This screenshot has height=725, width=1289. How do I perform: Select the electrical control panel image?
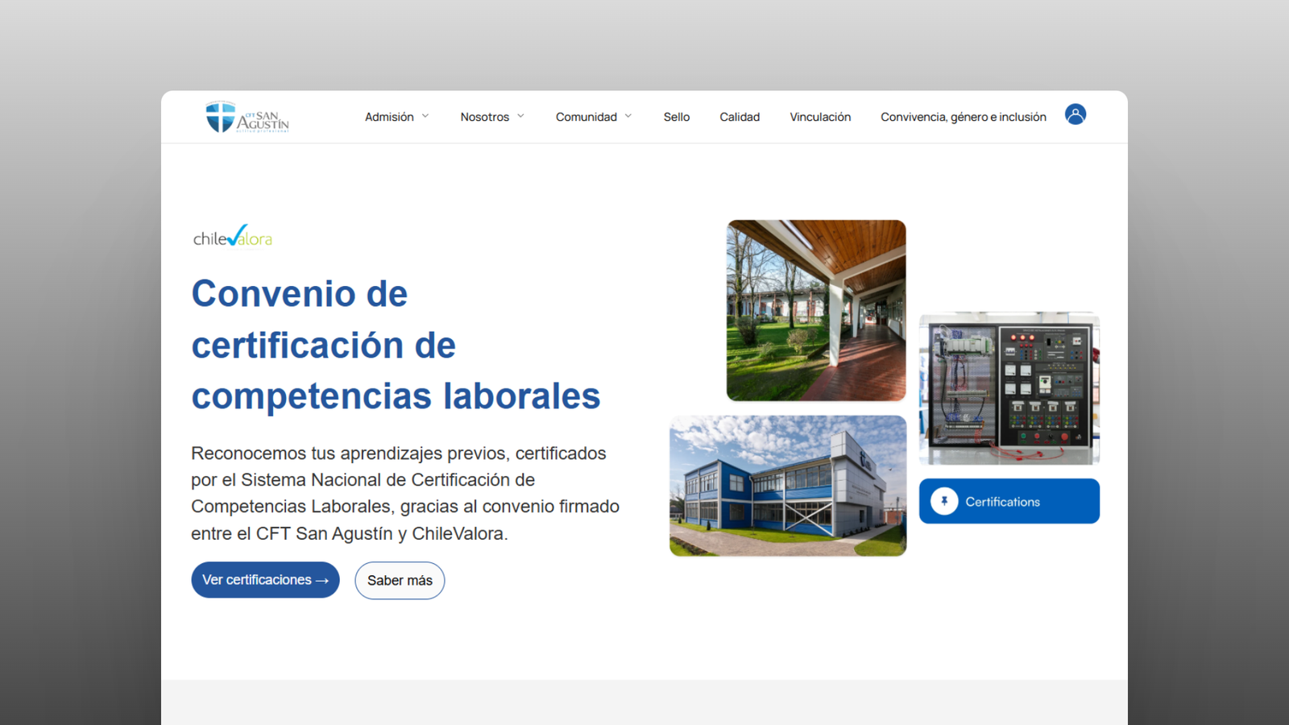[x=1009, y=388]
